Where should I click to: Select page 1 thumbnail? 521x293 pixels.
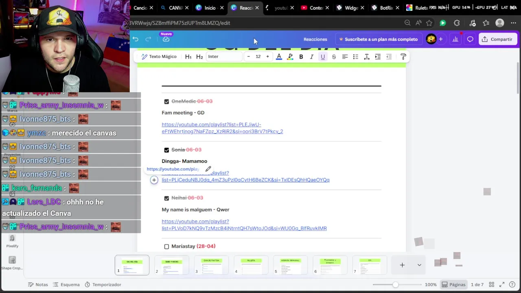(x=132, y=265)
